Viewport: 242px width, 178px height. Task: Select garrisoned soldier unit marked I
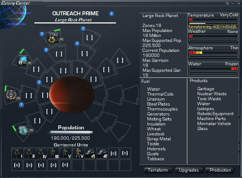(17, 153)
